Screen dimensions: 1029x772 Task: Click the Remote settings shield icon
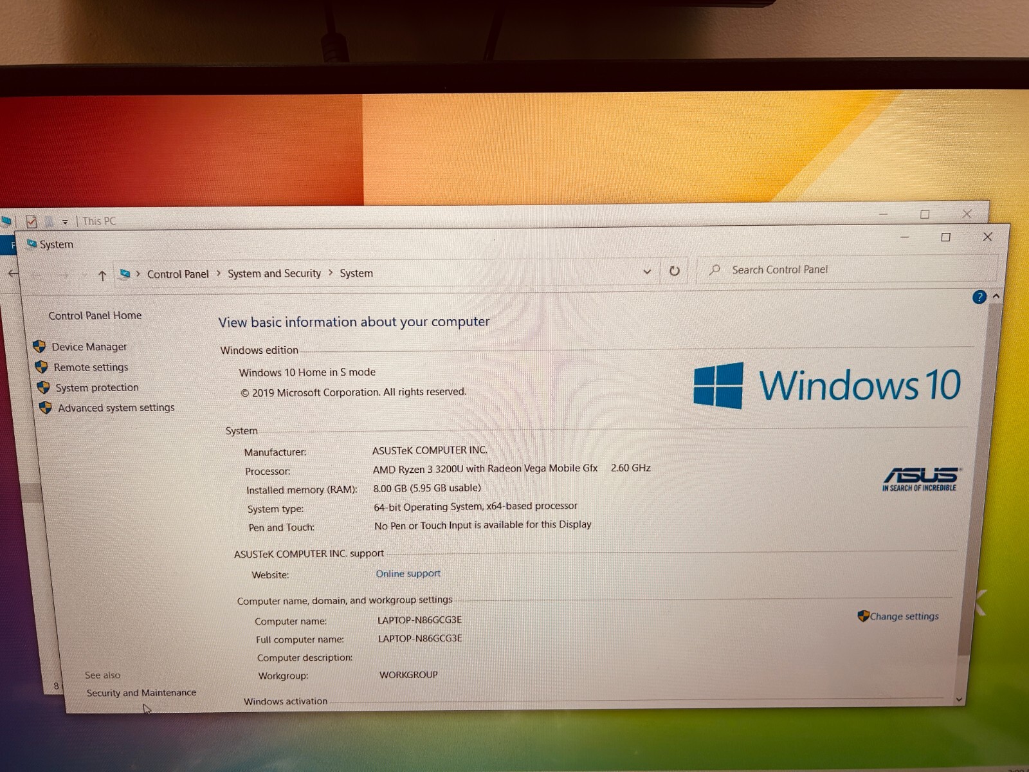(x=41, y=367)
